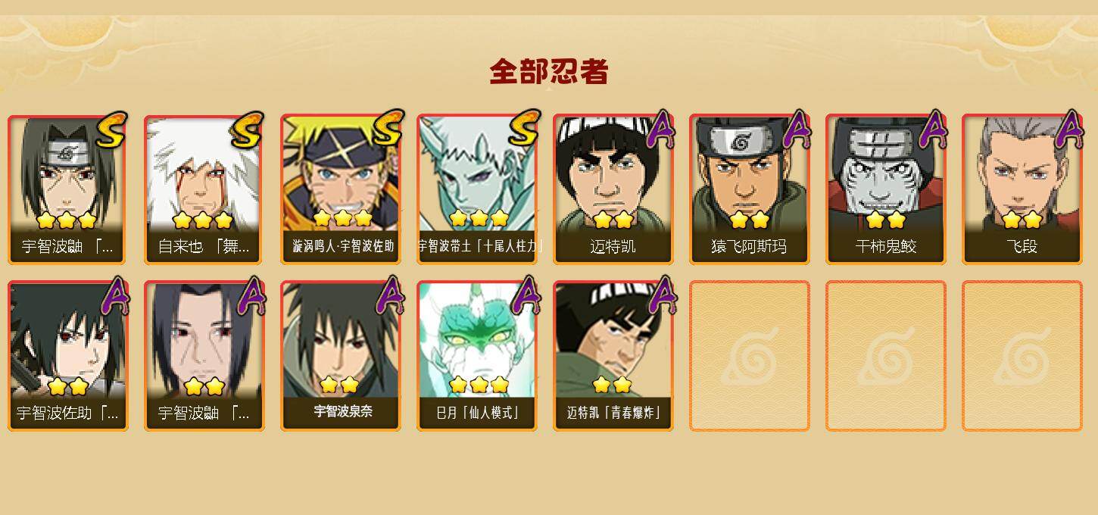Click the 全部忍者 heading tab
Screen dimensions: 1098x515
[x=549, y=72]
